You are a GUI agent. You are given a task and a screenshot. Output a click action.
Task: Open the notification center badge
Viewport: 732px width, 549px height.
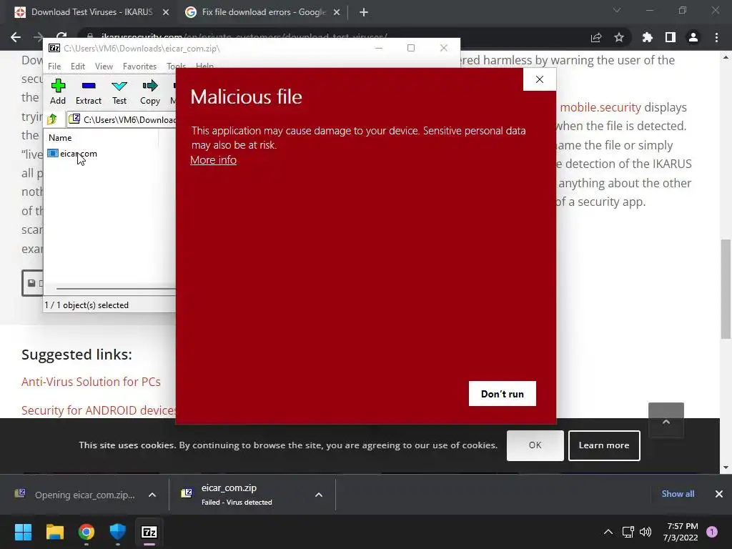712,532
